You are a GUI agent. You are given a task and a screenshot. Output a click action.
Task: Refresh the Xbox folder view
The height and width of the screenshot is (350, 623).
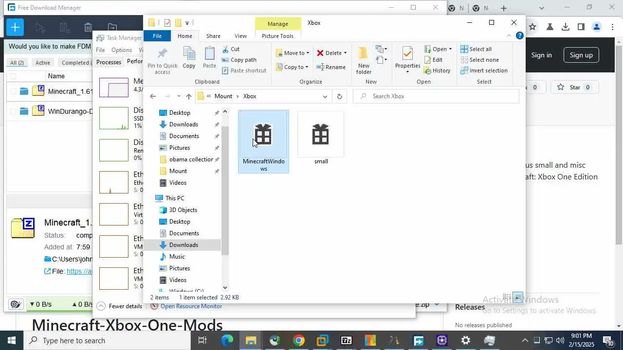pos(339,96)
